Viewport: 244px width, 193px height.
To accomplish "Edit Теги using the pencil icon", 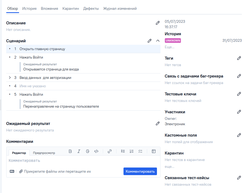I will pos(239,58).
